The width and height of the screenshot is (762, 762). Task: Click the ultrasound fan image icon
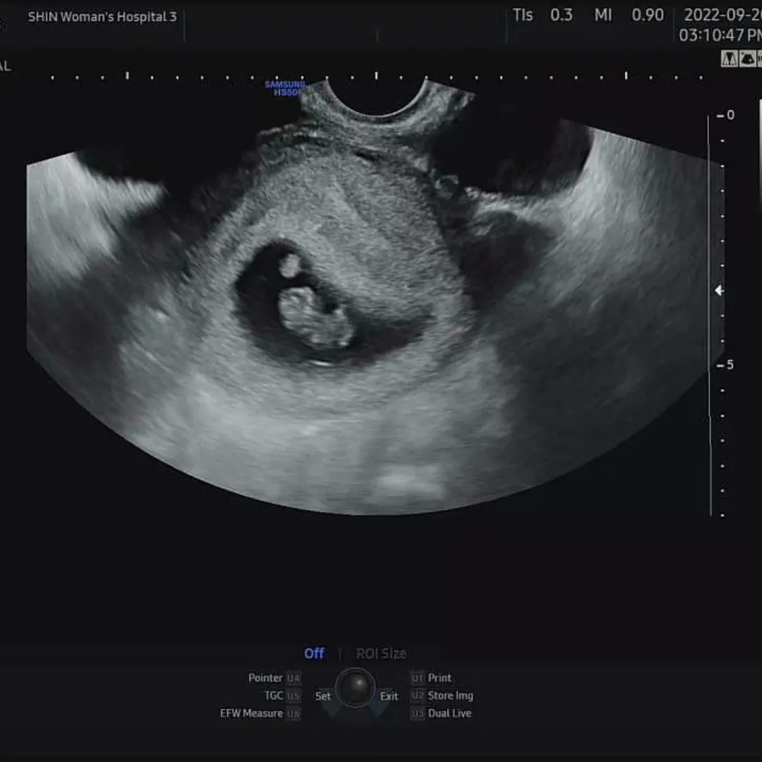click(x=747, y=59)
